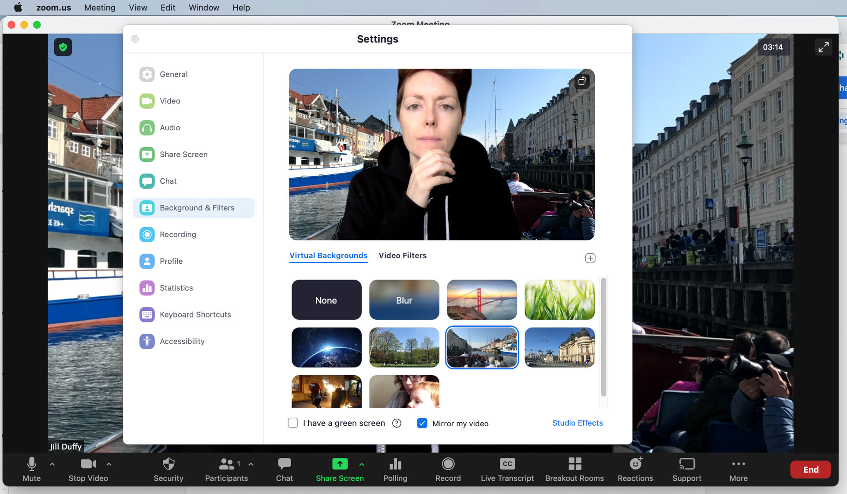Choose green grass background
This screenshot has height=494, width=847.
coord(559,300)
